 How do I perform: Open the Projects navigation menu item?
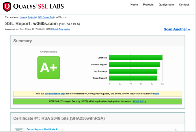(x=148, y=5)
